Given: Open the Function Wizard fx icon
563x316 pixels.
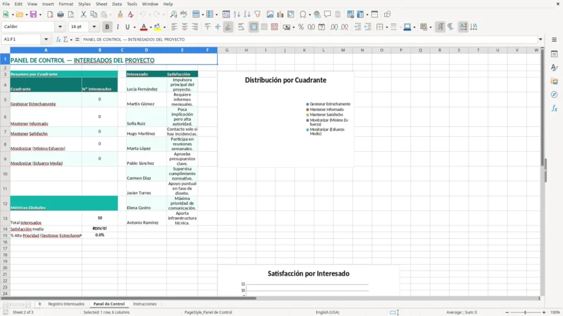Looking at the screenshot, I should tap(58, 39).
